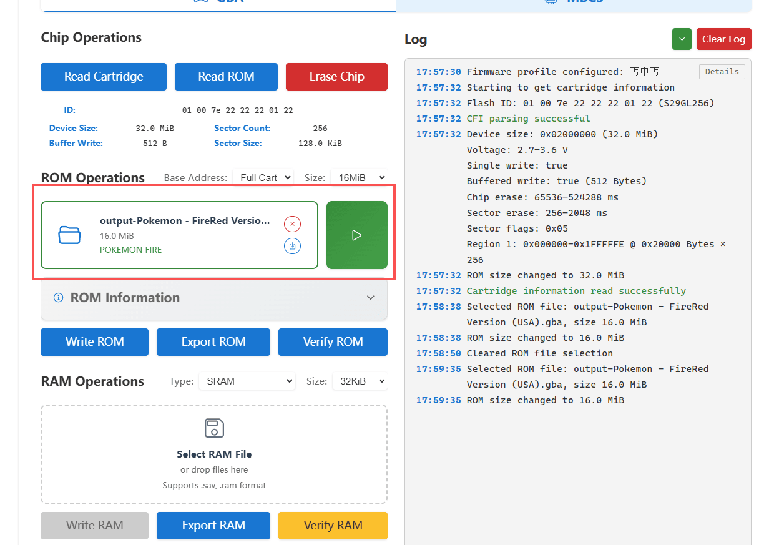The height and width of the screenshot is (545, 769).
Task: Click the POKEMON FIRE green label
Action: pos(130,250)
